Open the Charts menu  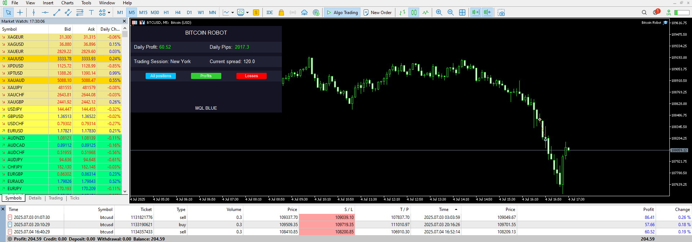coord(67,3)
